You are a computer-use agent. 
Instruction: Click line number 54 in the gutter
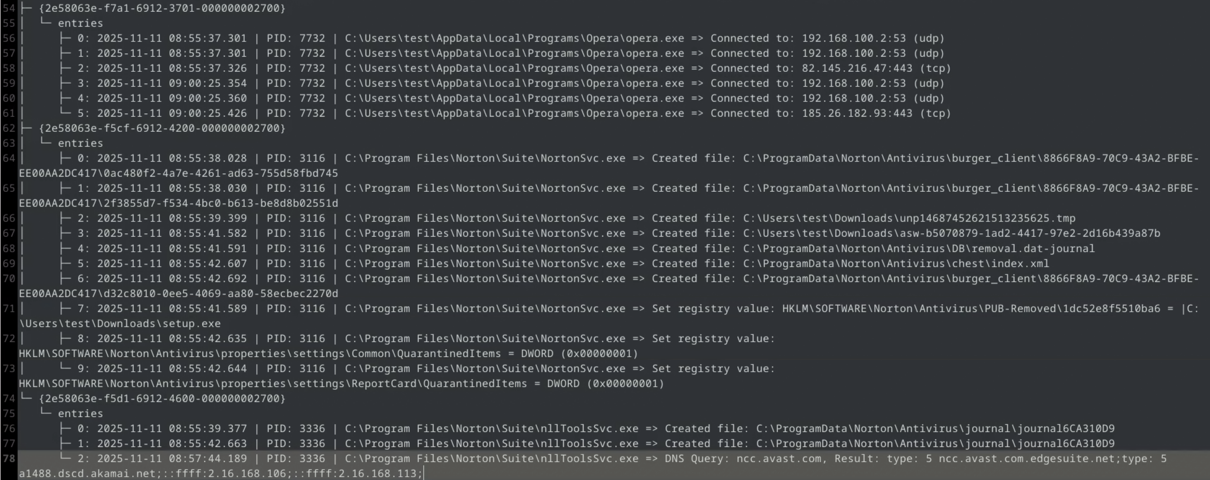click(9, 8)
